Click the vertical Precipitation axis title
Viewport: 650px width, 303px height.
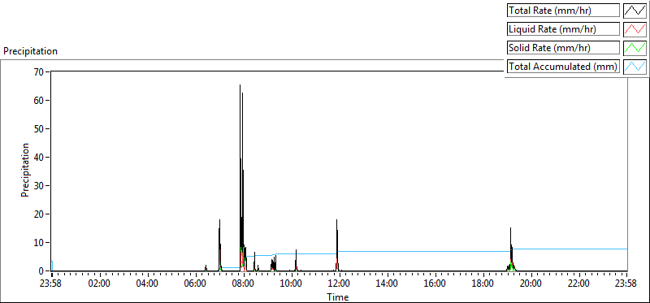point(25,170)
